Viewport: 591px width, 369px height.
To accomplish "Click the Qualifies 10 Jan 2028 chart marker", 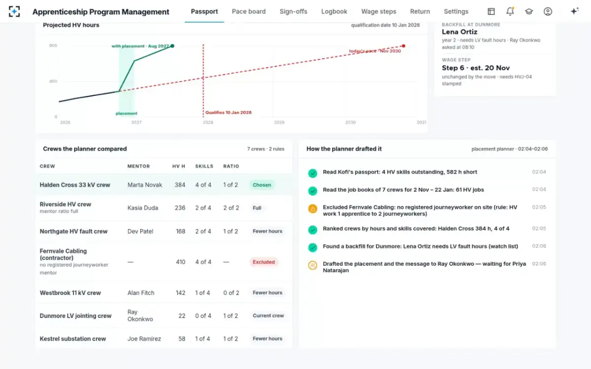I will [228, 113].
